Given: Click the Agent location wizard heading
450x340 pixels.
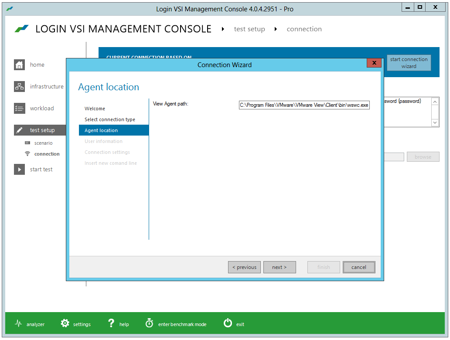Looking at the screenshot, I should point(109,87).
